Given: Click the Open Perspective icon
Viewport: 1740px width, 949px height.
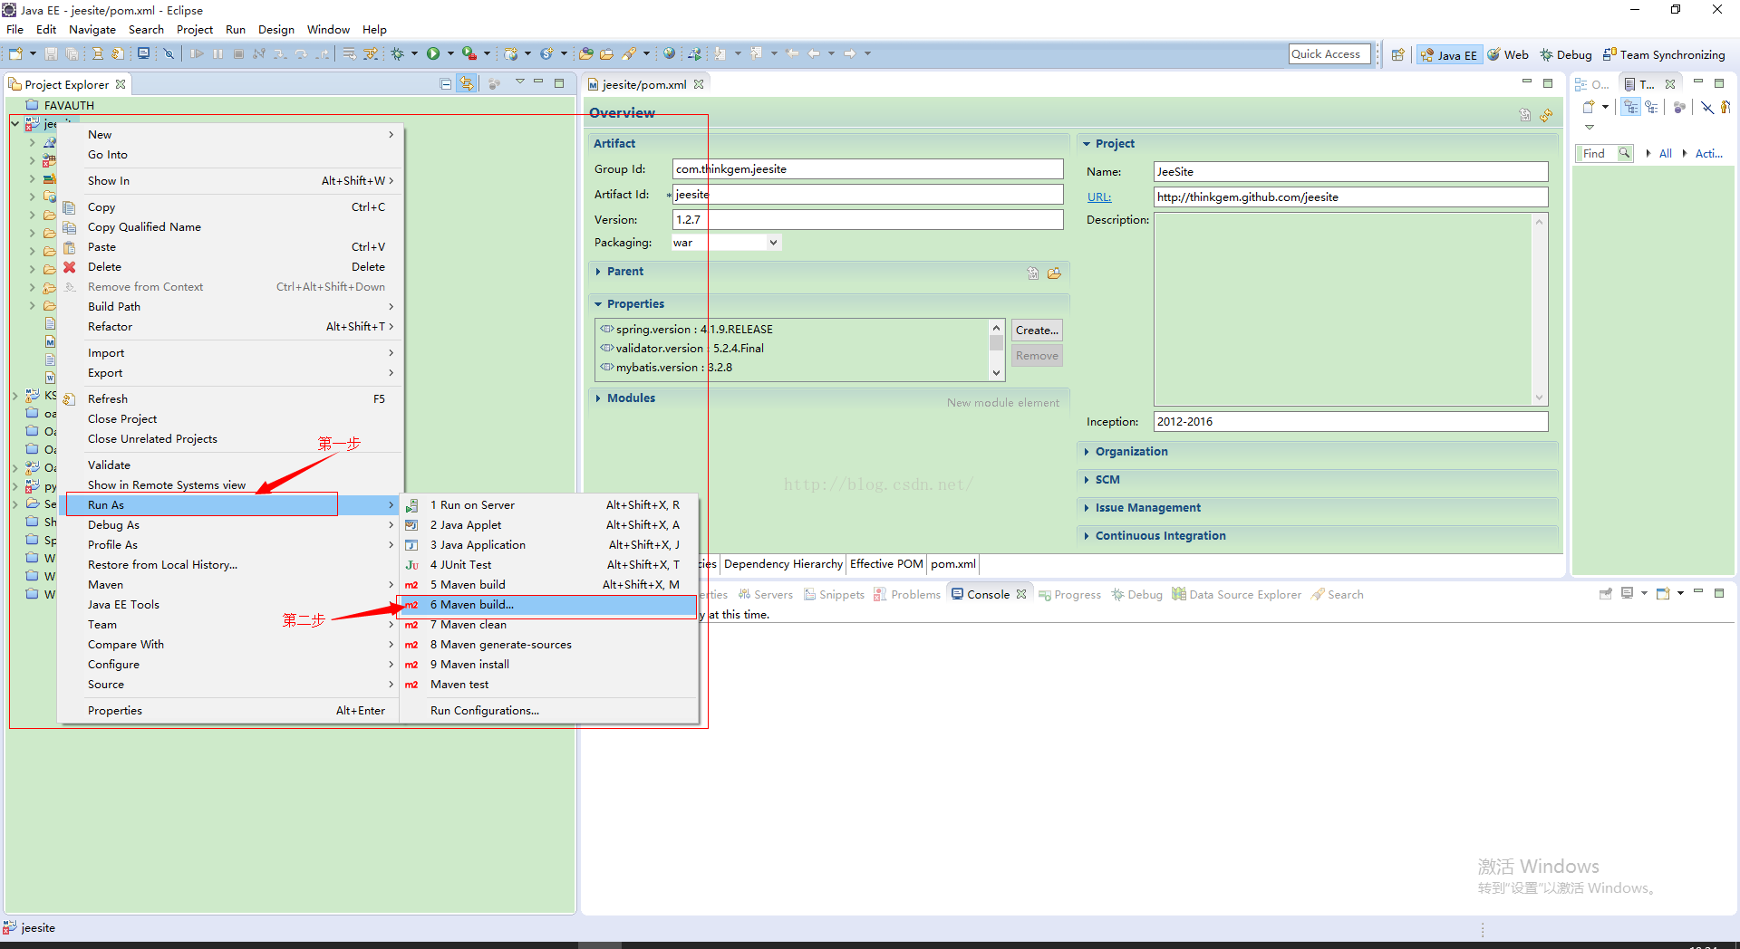Looking at the screenshot, I should [1397, 54].
